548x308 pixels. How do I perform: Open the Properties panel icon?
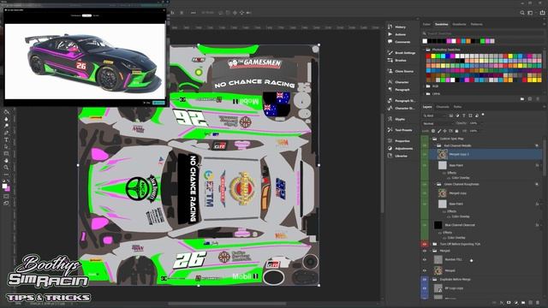point(390,140)
